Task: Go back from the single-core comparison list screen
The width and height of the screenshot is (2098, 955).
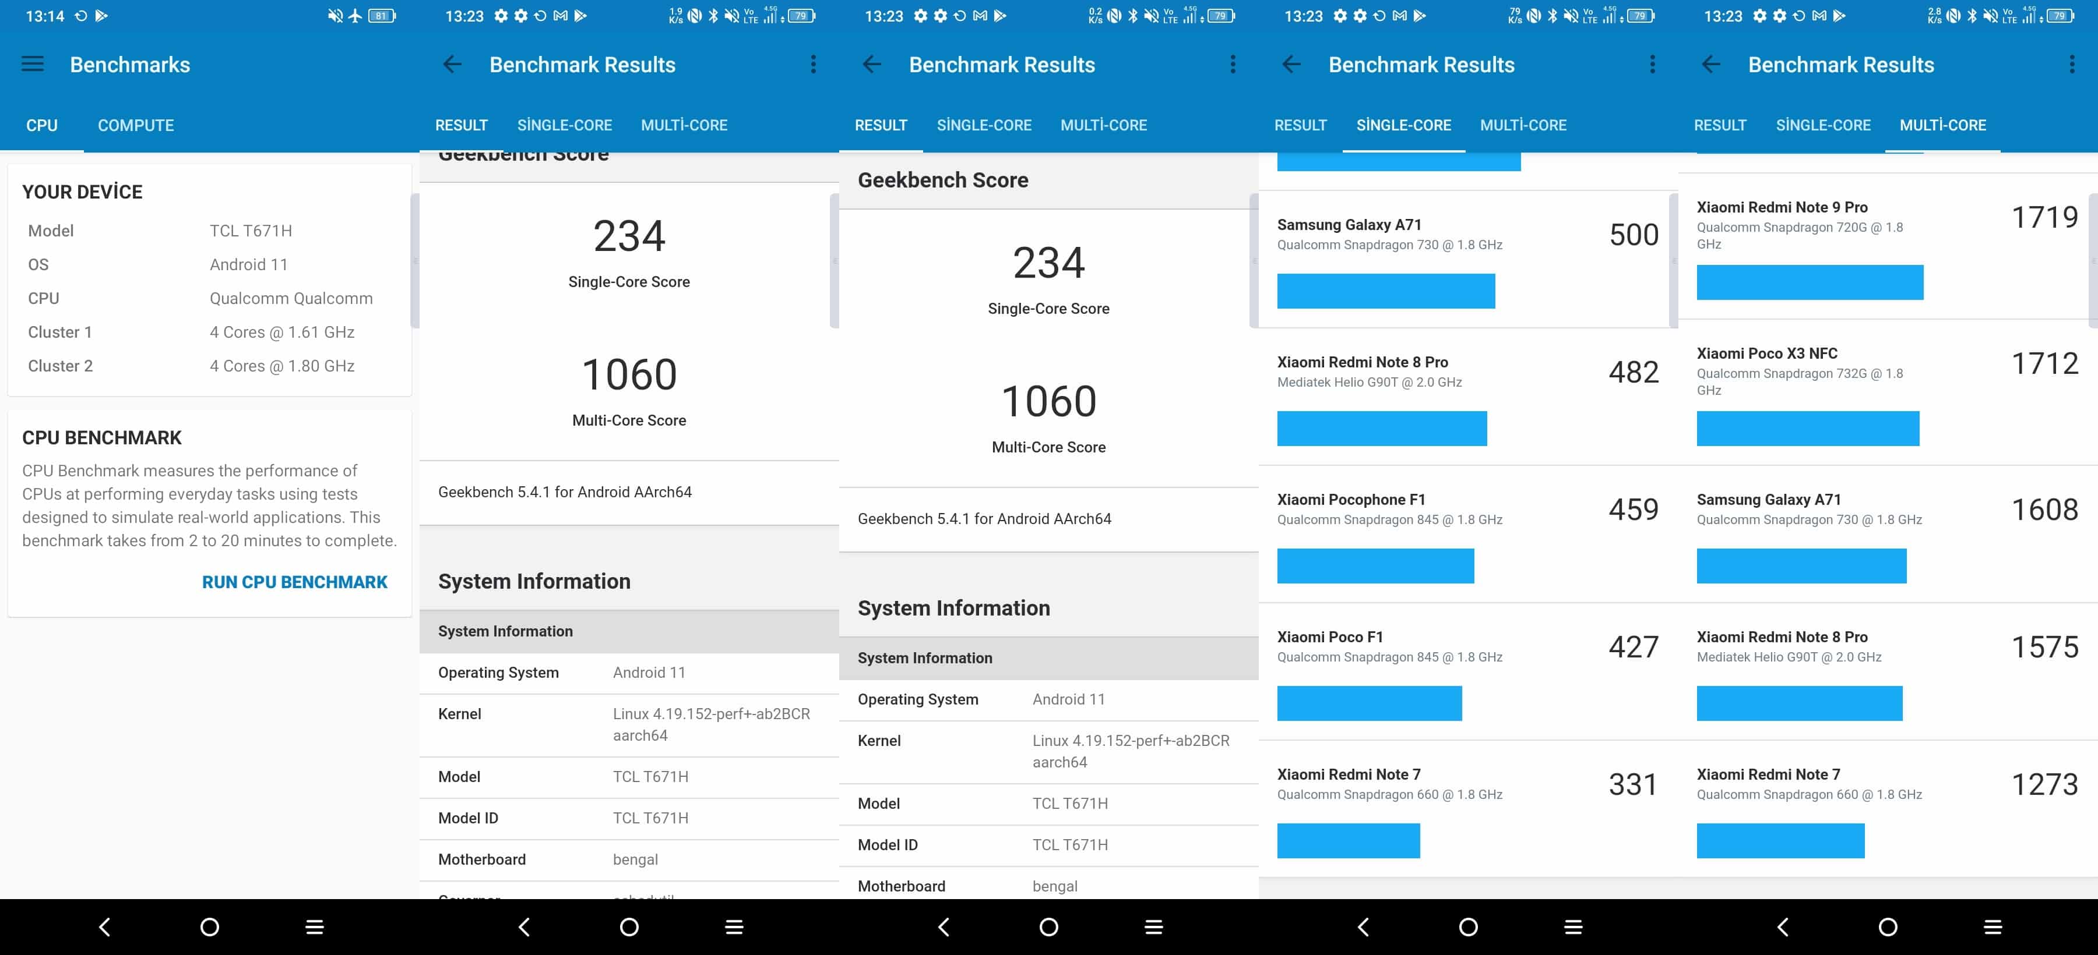Action: 1291,64
